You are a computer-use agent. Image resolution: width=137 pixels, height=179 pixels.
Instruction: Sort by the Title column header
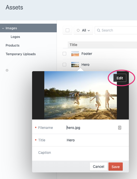click(x=73, y=45)
